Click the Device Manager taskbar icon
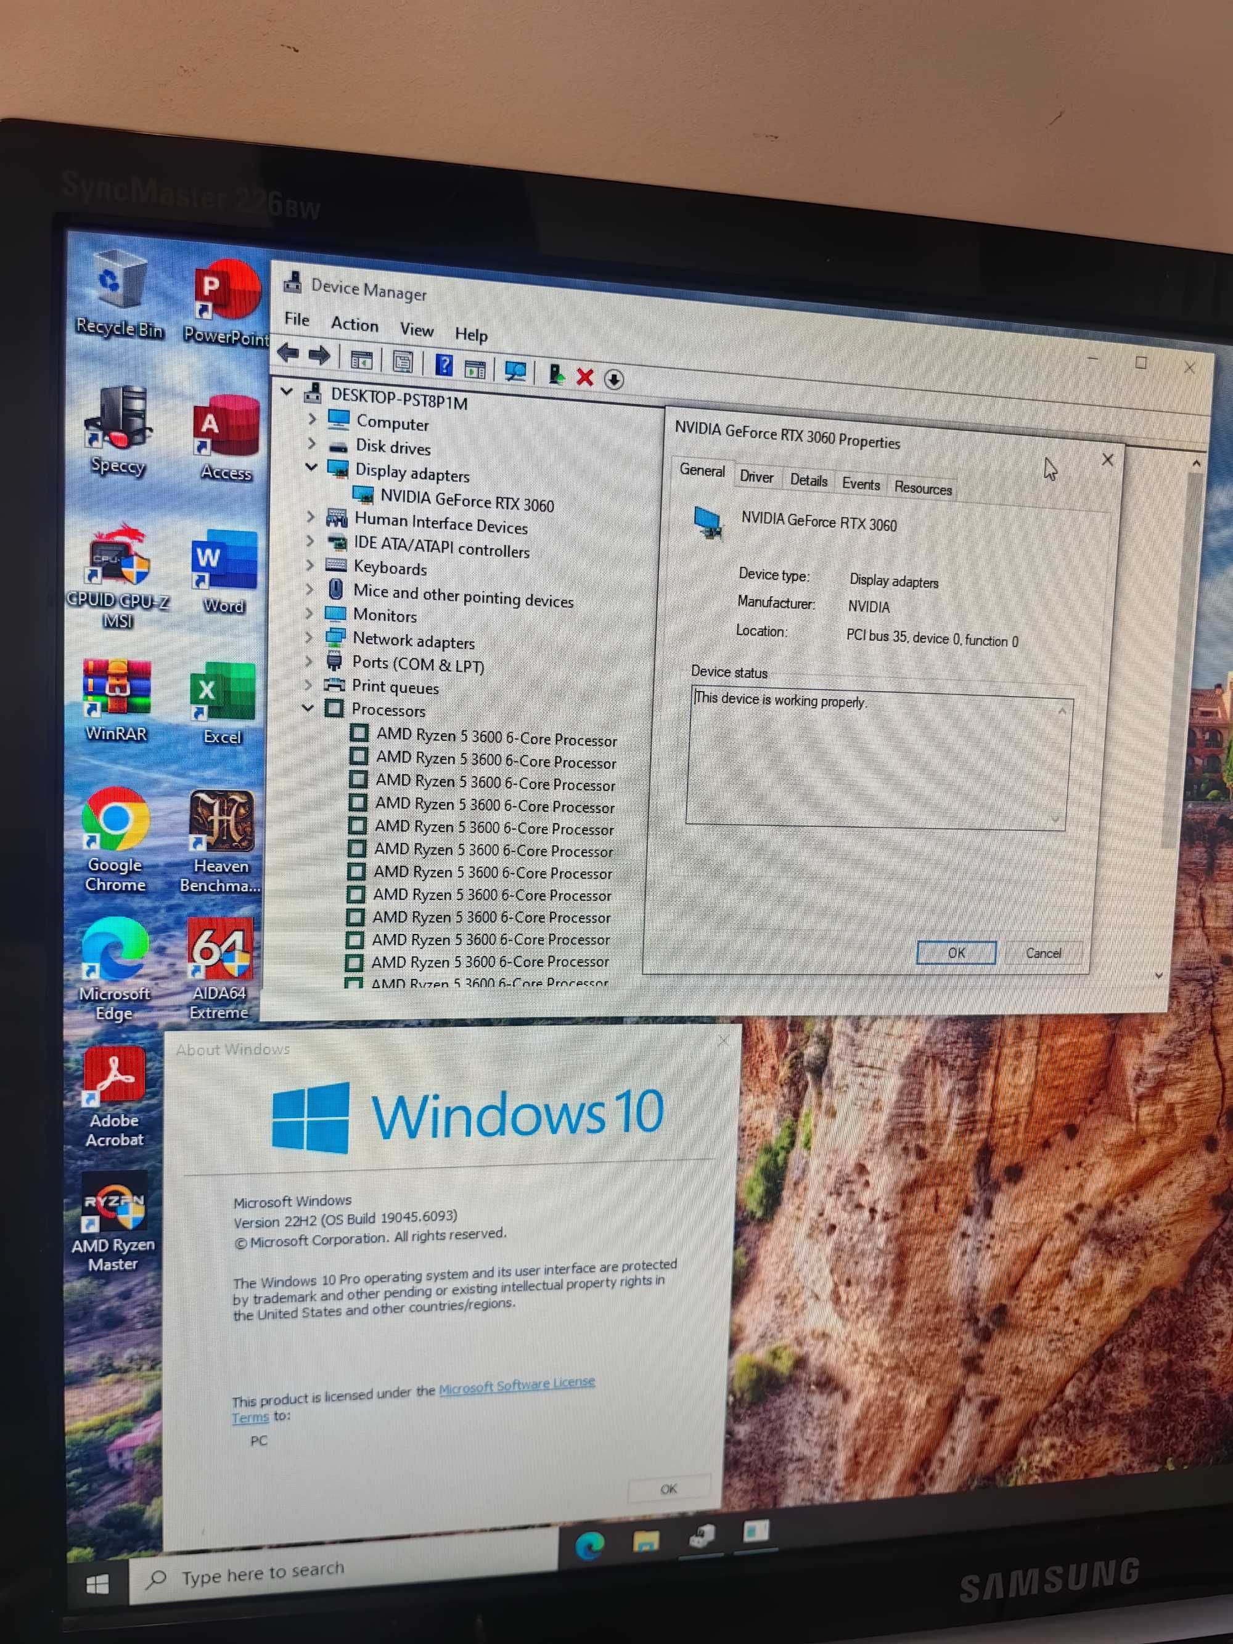 (x=701, y=1536)
